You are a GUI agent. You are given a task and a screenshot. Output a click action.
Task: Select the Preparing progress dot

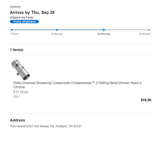(x=57, y=30)
